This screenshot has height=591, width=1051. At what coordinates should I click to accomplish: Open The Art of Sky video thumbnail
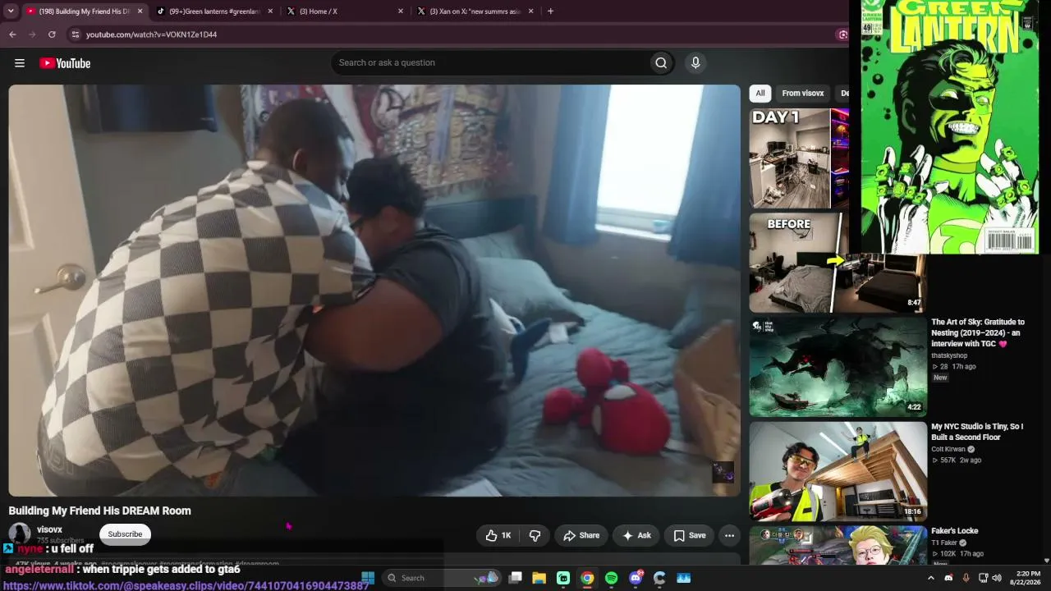click(838, 367)
